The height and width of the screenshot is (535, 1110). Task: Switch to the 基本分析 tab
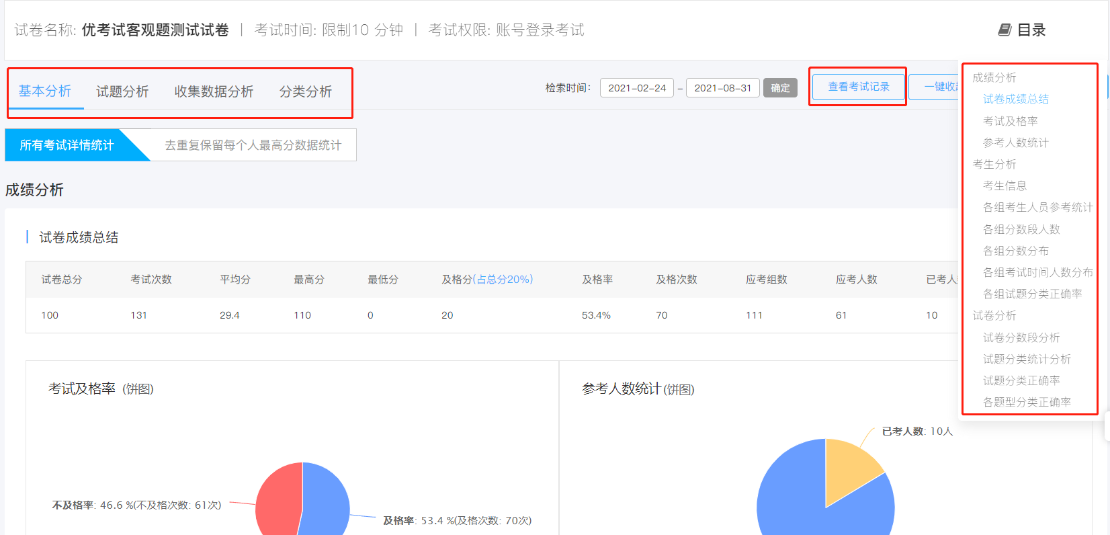[x=45, y=91]
